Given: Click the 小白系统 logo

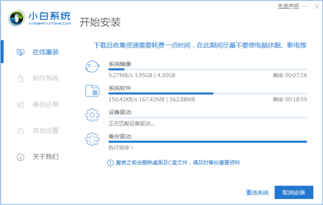Looking at the screenshot, I should click(x=18, y=18).
